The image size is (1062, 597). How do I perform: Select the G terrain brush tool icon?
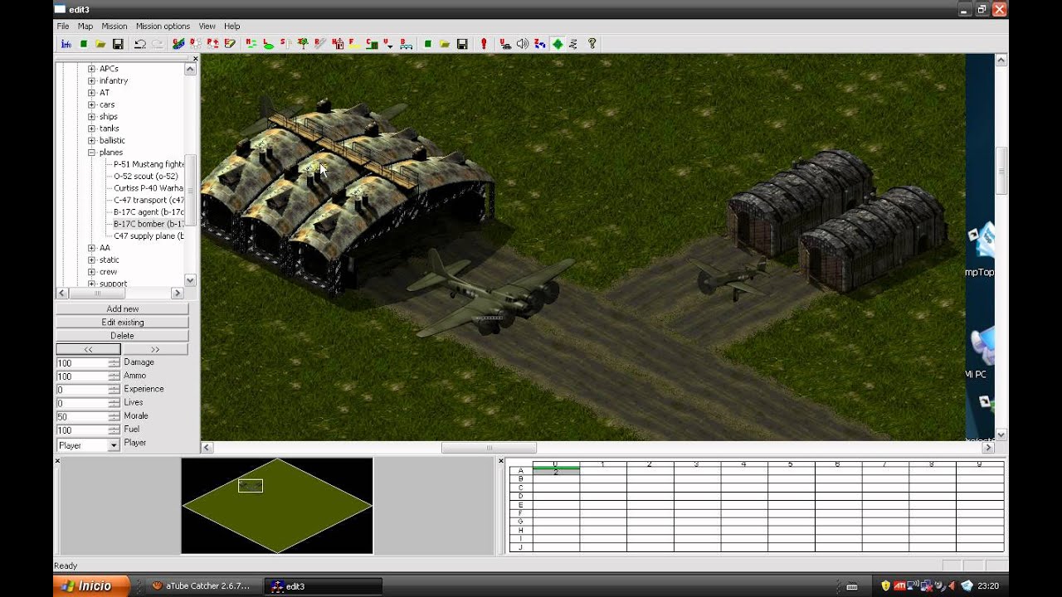point(178,43)
